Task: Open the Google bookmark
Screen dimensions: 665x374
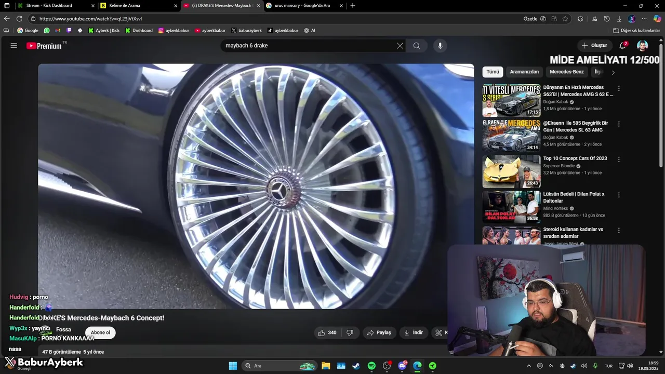Action: pyautogui.click(x=28, y=31)
